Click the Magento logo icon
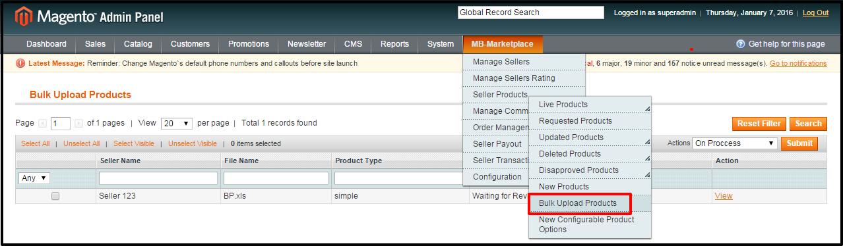Viewport: 843px width, 246px height. click(24, 16)
